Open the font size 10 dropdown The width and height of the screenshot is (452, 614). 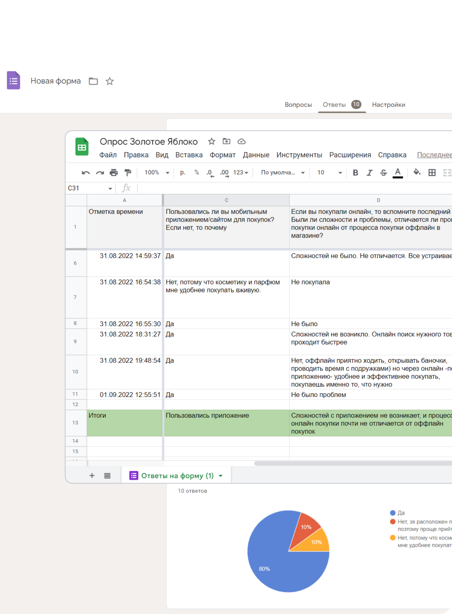(330, 173)
